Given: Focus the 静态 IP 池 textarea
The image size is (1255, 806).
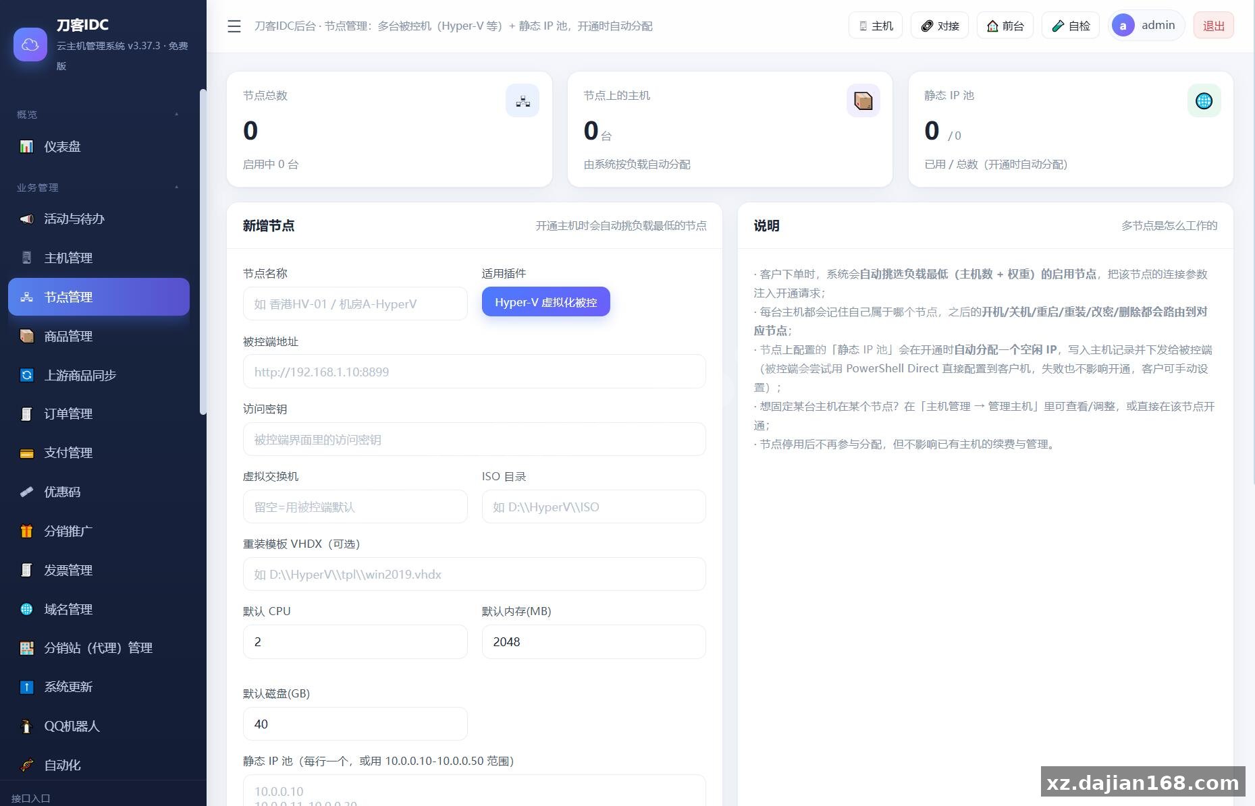Looking at the screenshot, I should coord(475,790).
